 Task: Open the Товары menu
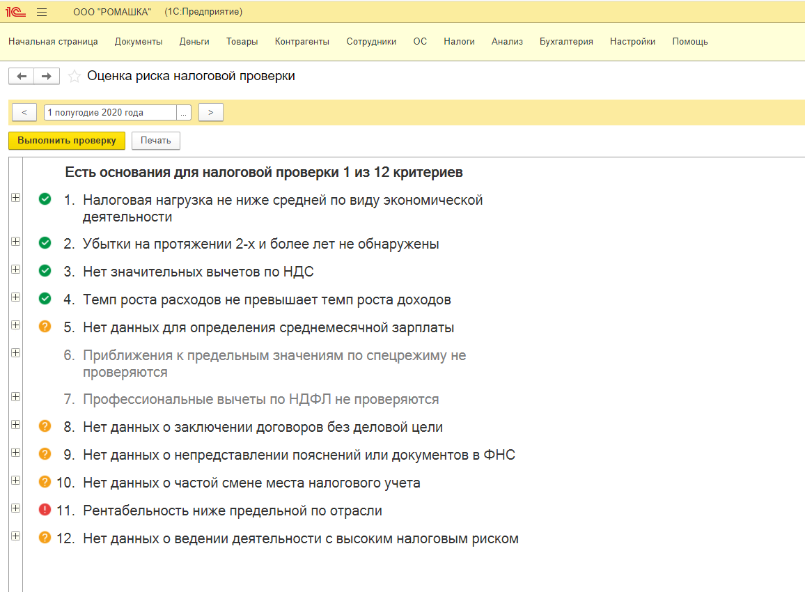point(242,42)
